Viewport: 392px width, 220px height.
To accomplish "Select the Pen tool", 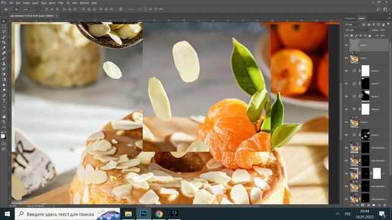I will point(4,95).
